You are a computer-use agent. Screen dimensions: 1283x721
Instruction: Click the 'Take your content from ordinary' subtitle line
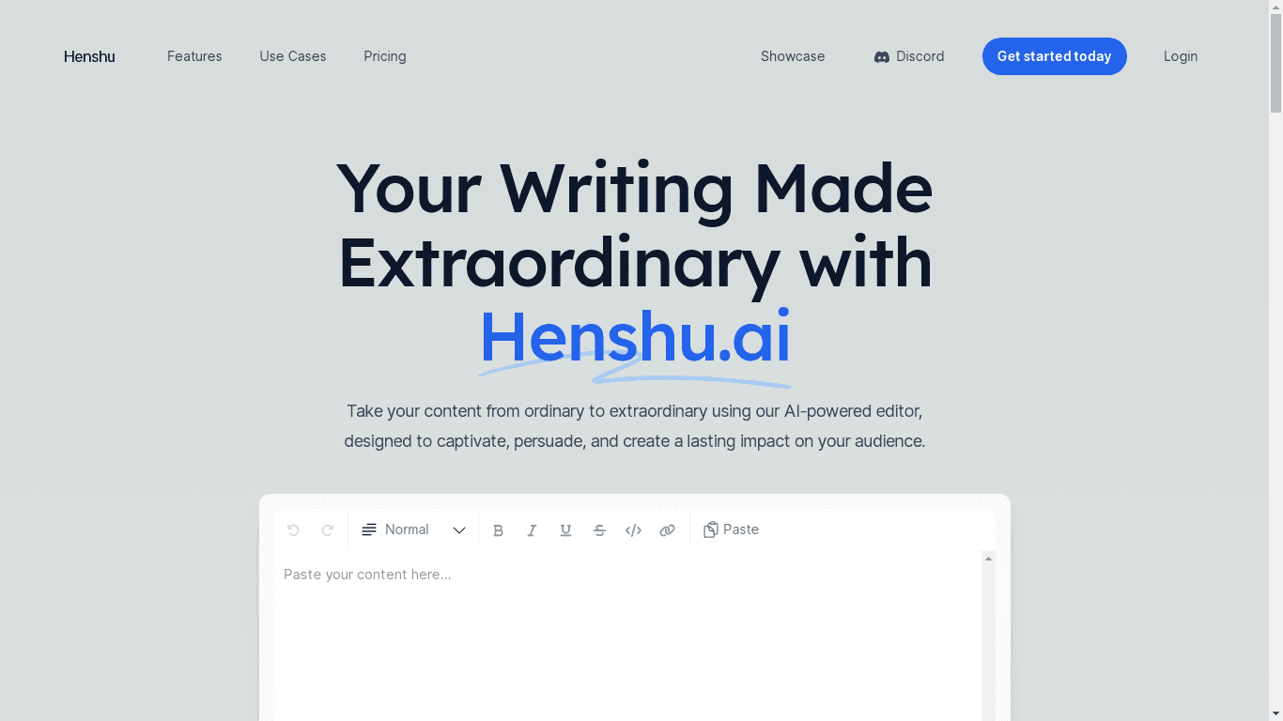pyautogui.click(x=635, y=411)
